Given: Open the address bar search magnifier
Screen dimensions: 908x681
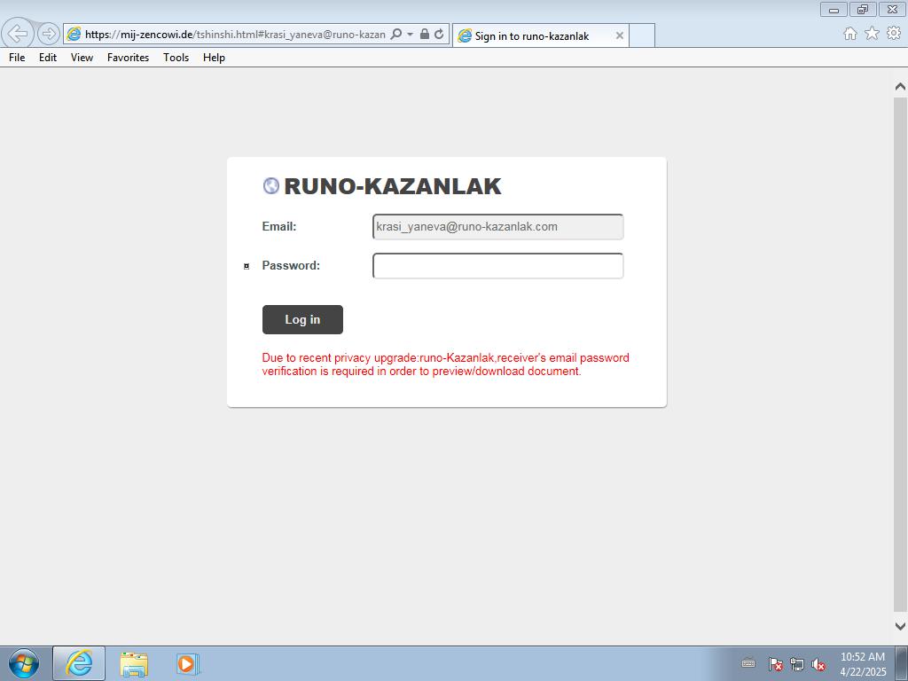Looking at the screenshot, I should (x=396, y=35).
